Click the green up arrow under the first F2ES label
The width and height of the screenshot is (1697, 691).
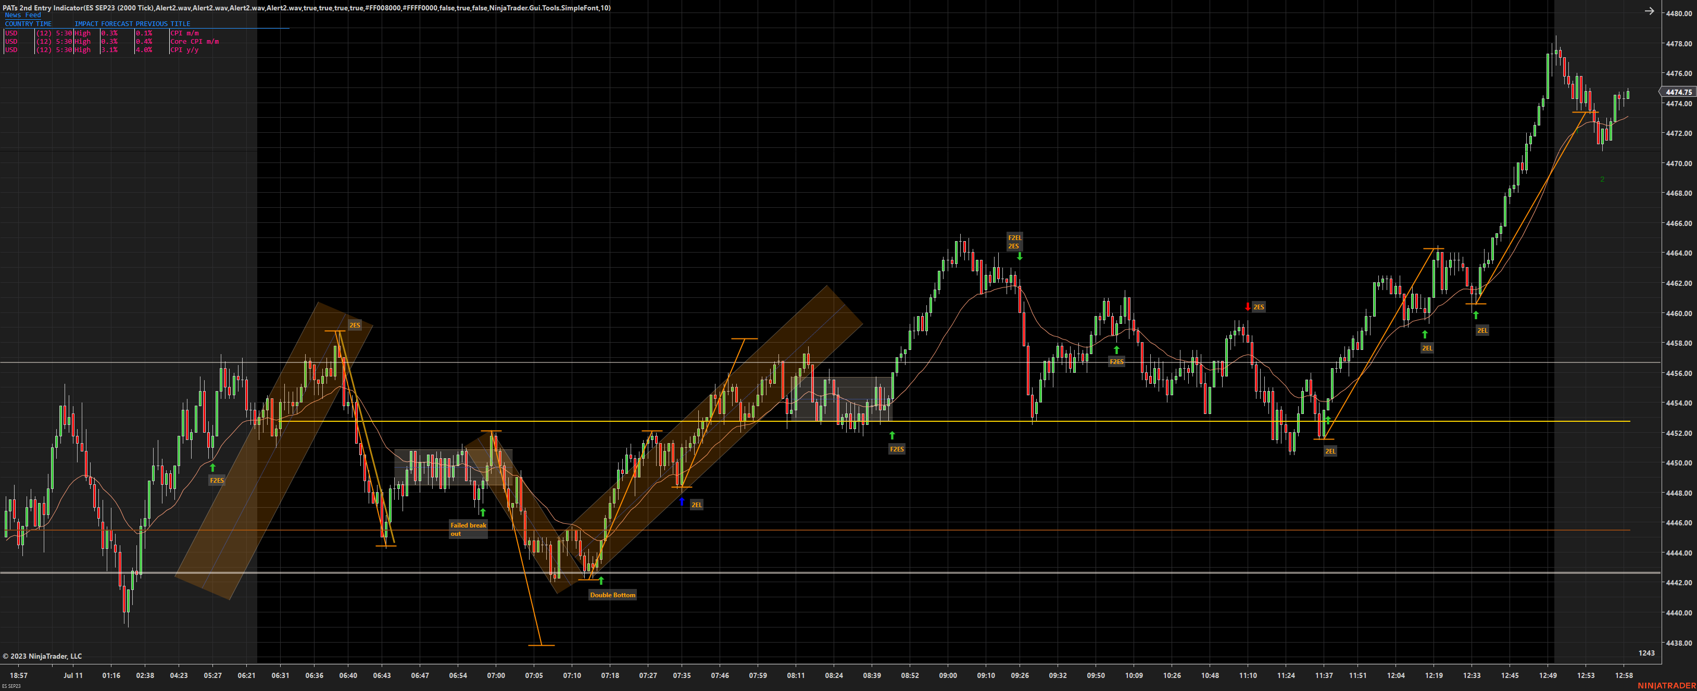[213, 468]
